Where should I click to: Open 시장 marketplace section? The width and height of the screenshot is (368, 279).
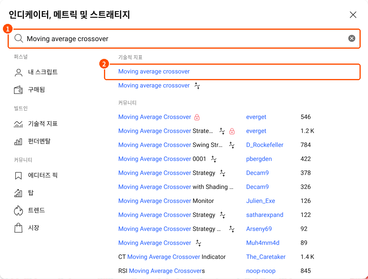[34, 228]
